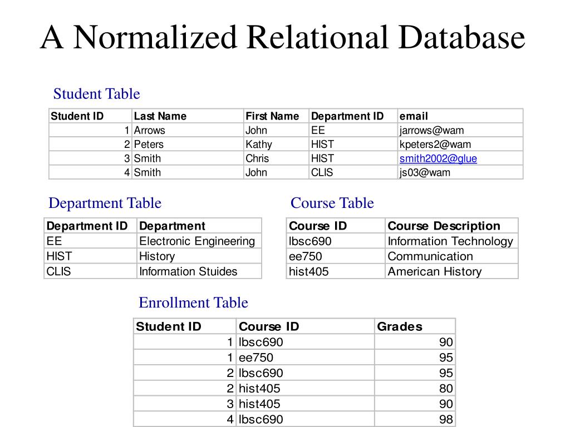The height and width of the screenshot is (427, 570).
Task: Click the Department Table heading
Action: (x=105, y=203)
